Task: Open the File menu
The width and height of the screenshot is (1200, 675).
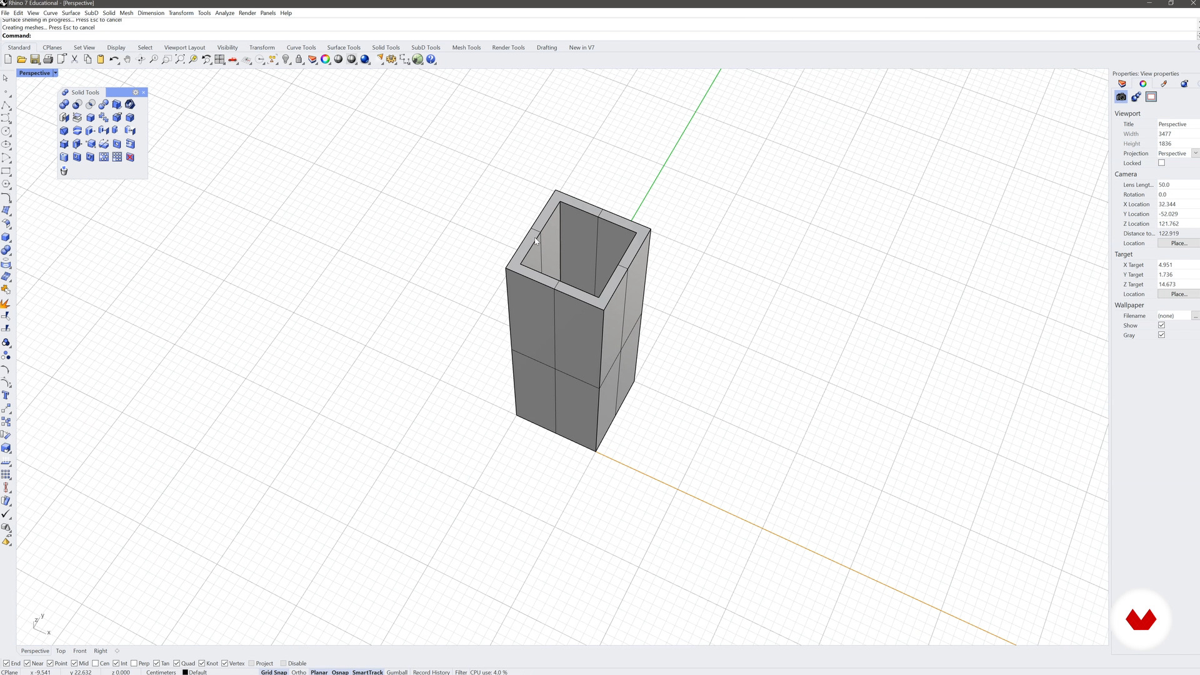Action: click(5, 12)
